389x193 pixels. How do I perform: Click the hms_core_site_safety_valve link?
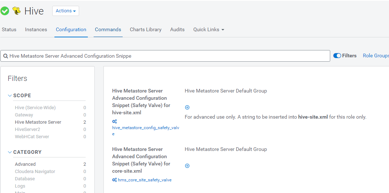144,180
